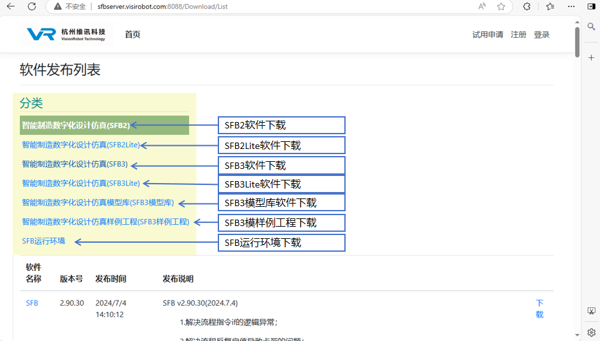Go back with the browser back arrow

(x=11, y=6)
